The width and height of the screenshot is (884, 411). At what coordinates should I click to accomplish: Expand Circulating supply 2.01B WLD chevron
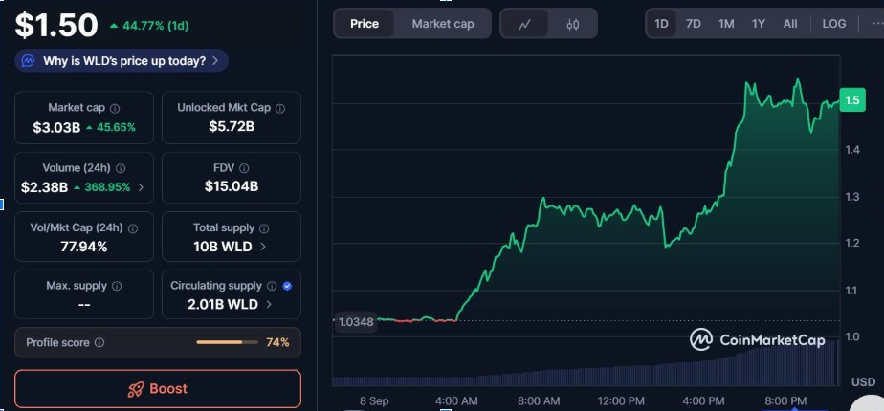click(x=269, y=304)
